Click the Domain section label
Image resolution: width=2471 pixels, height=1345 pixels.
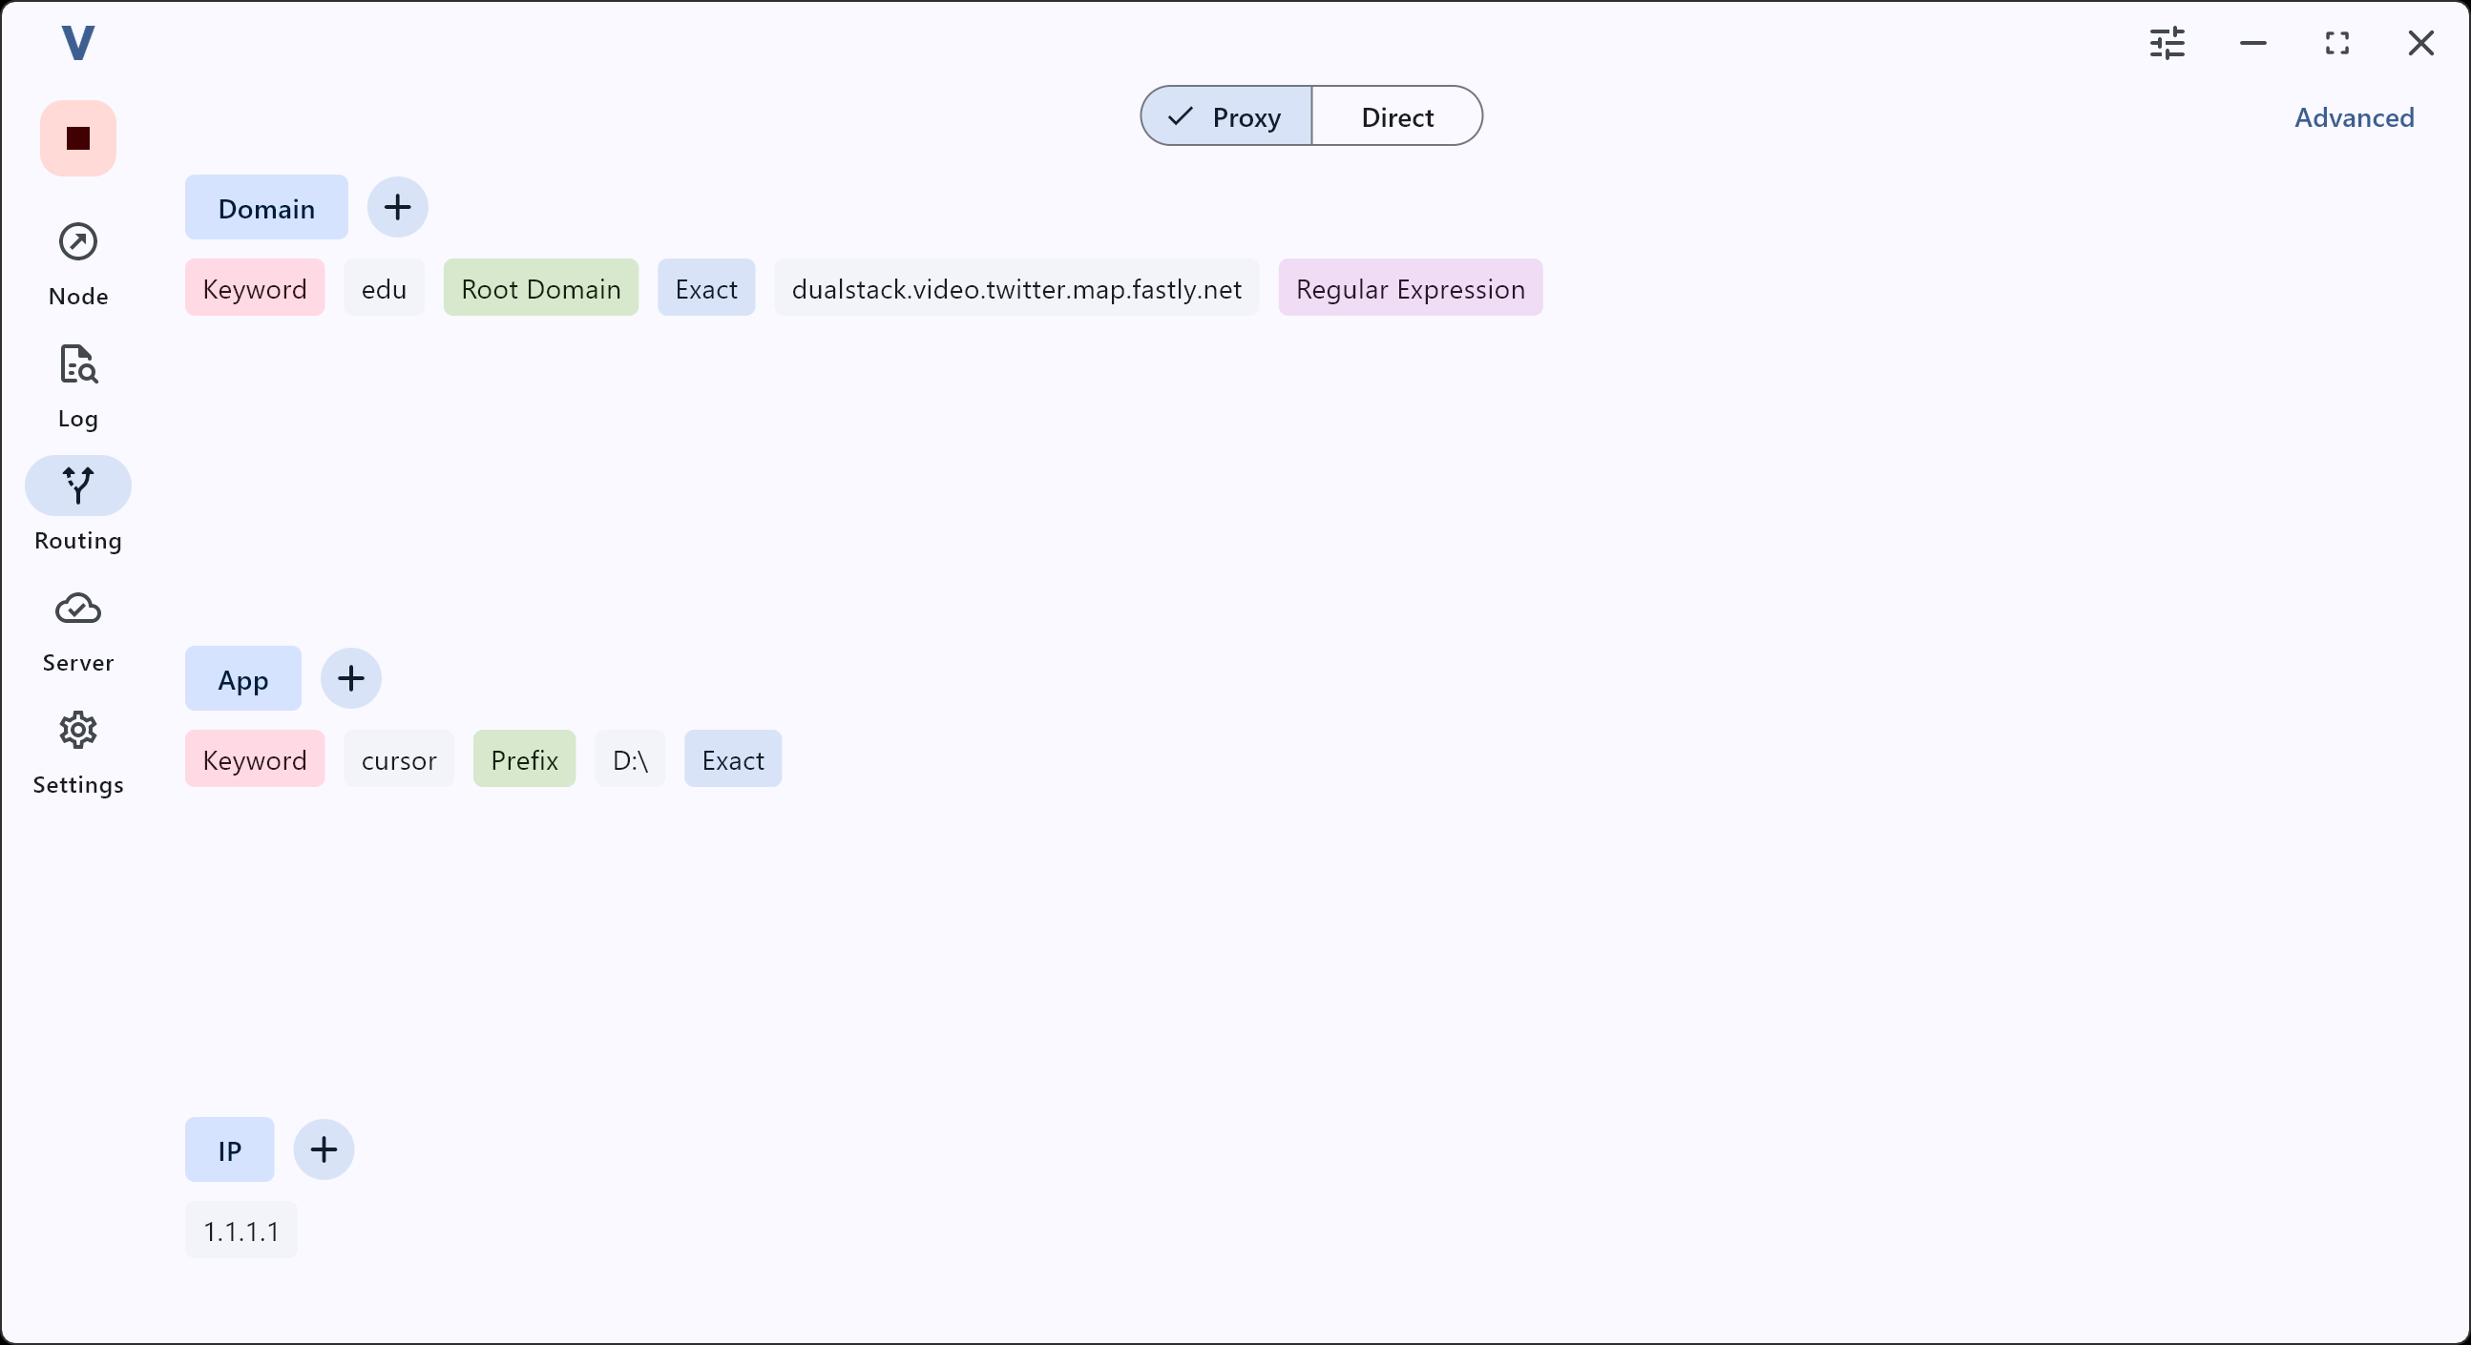266,207
